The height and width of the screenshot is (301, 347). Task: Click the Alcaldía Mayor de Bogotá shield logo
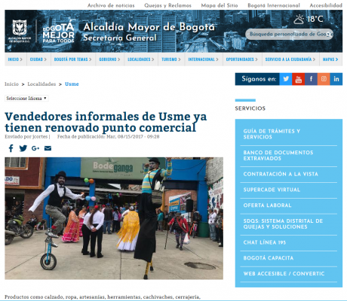tap(20, 31)
